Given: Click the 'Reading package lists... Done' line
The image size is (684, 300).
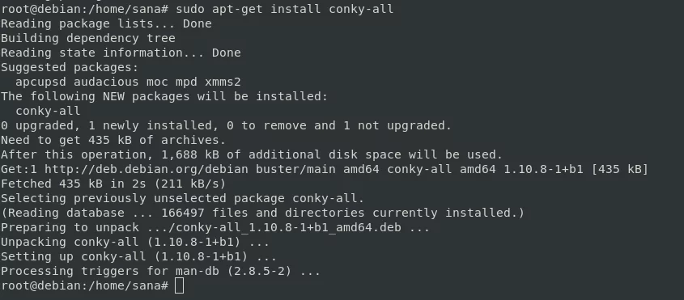Looking at the screenshot, I should [106, 23].
